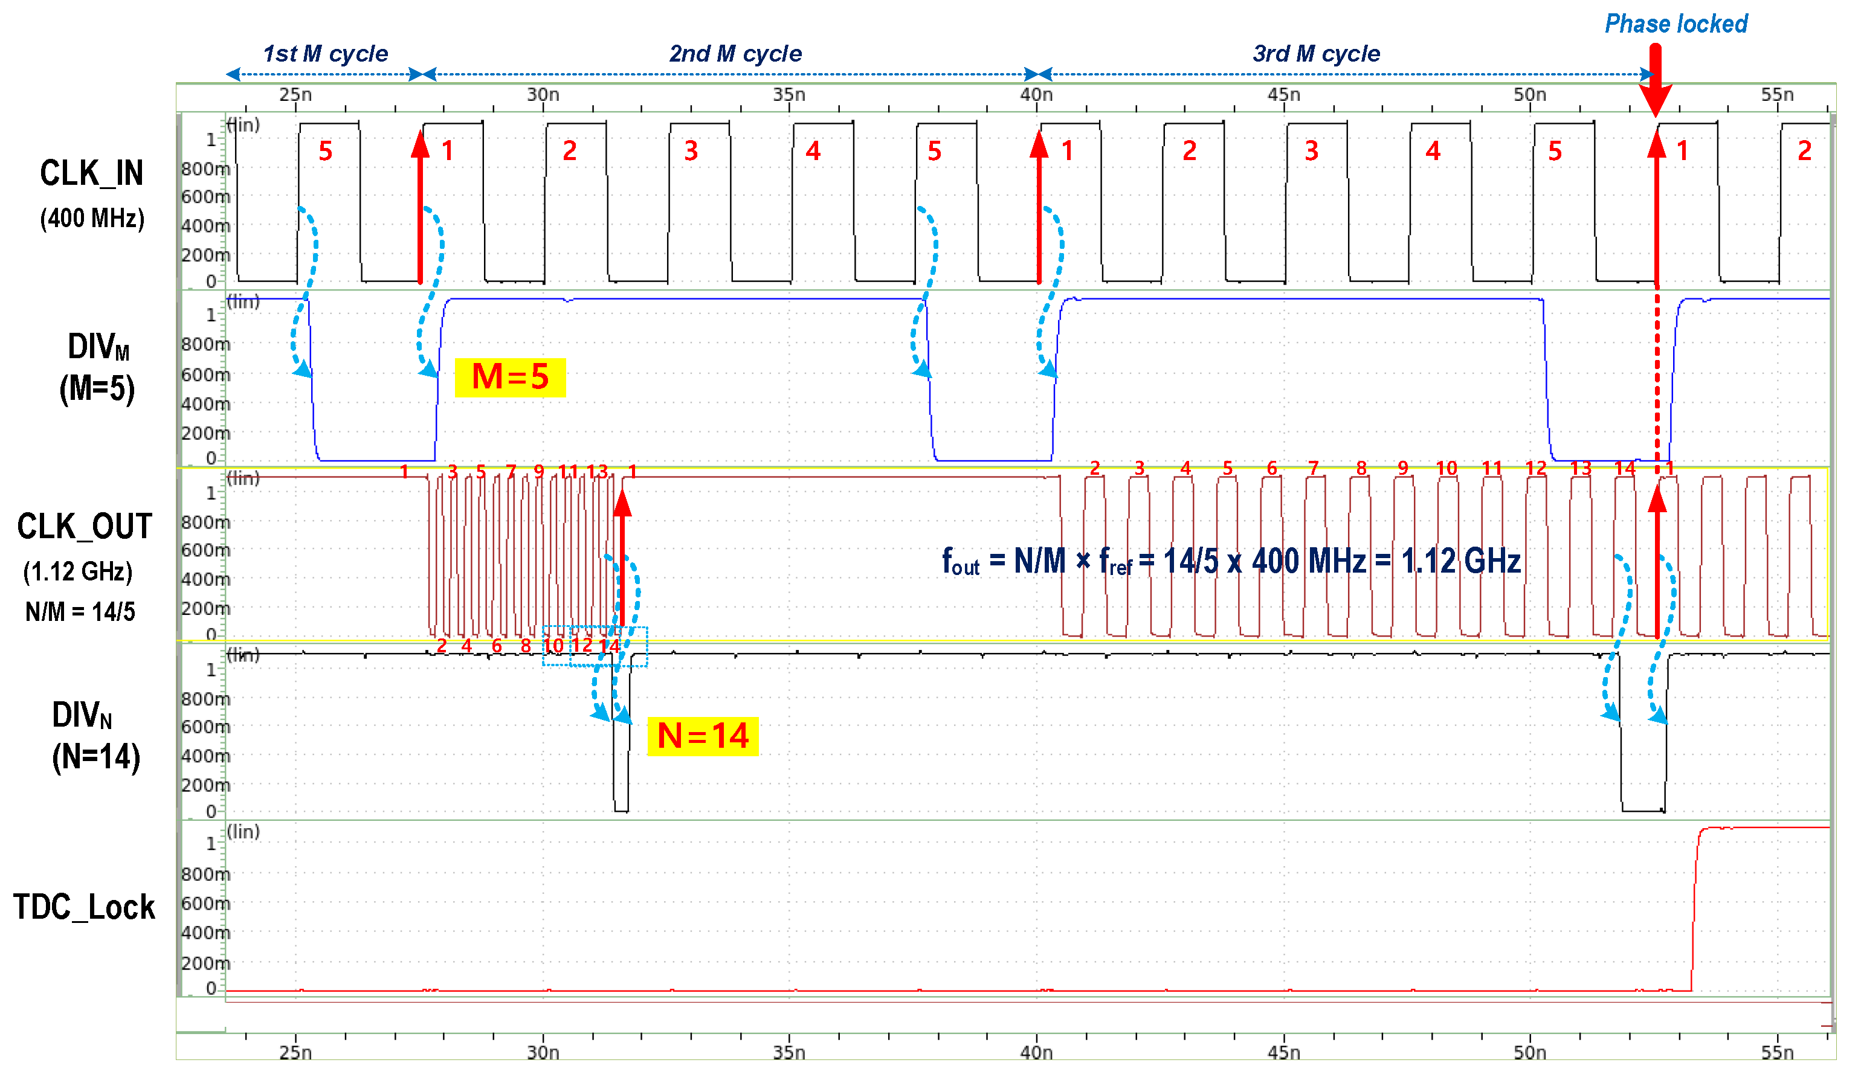1861x1083 pixels.
Task: Click the N/M = 14/5 label
Action: click(80, 611)
